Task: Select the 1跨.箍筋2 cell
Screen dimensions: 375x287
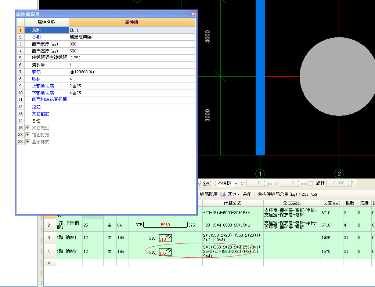Action: click(x=69, y=251)
